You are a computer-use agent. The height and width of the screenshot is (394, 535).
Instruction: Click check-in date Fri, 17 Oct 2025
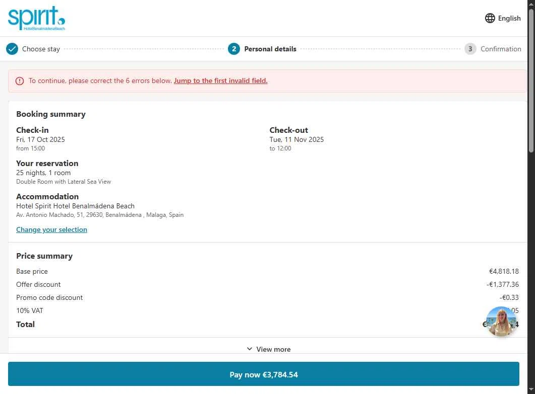(x=40, y=139)
